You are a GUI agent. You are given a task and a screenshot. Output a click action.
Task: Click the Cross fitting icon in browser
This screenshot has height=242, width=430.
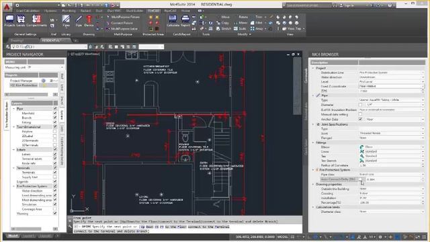pos(362,151)
